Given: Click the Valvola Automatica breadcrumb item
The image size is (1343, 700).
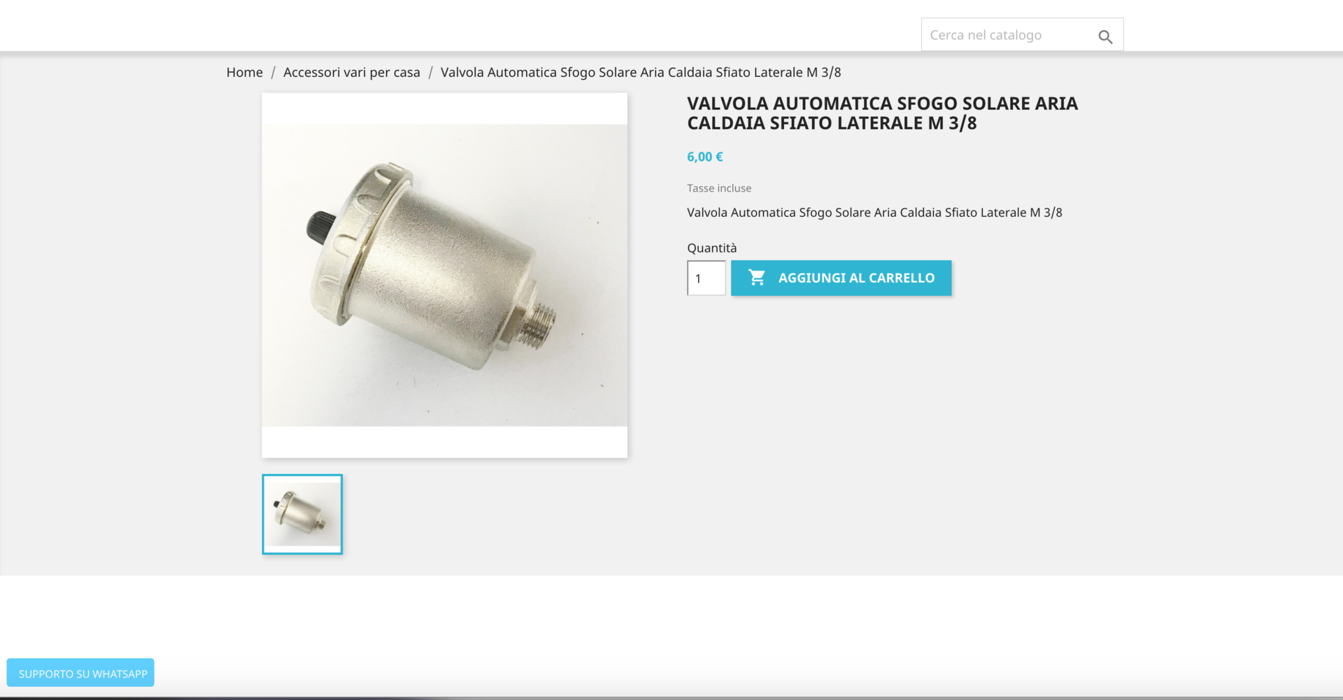Looking at the screenshot, I should [x=641, y=72].
